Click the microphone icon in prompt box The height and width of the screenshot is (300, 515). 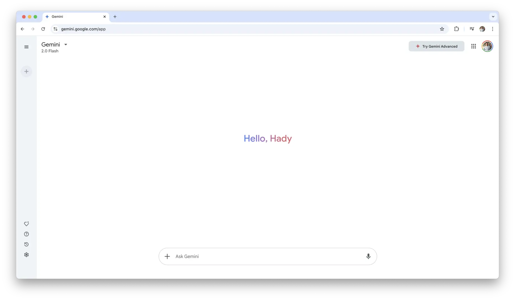(x=368, y=256)
